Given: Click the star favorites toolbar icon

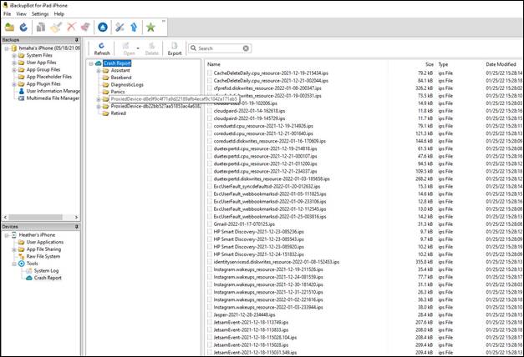Looking at the screenshot, I should (x=150, y=28).
